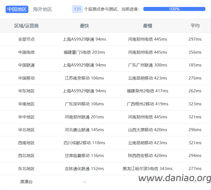Click 福建厦门5电信 203ms cell
This screenshot has width=211, height=190.
click(x=84, y=52)
